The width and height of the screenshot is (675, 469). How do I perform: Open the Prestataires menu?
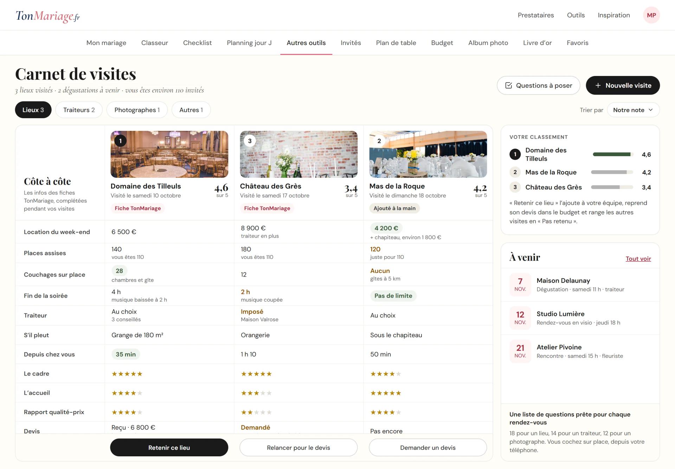point(535,15)
